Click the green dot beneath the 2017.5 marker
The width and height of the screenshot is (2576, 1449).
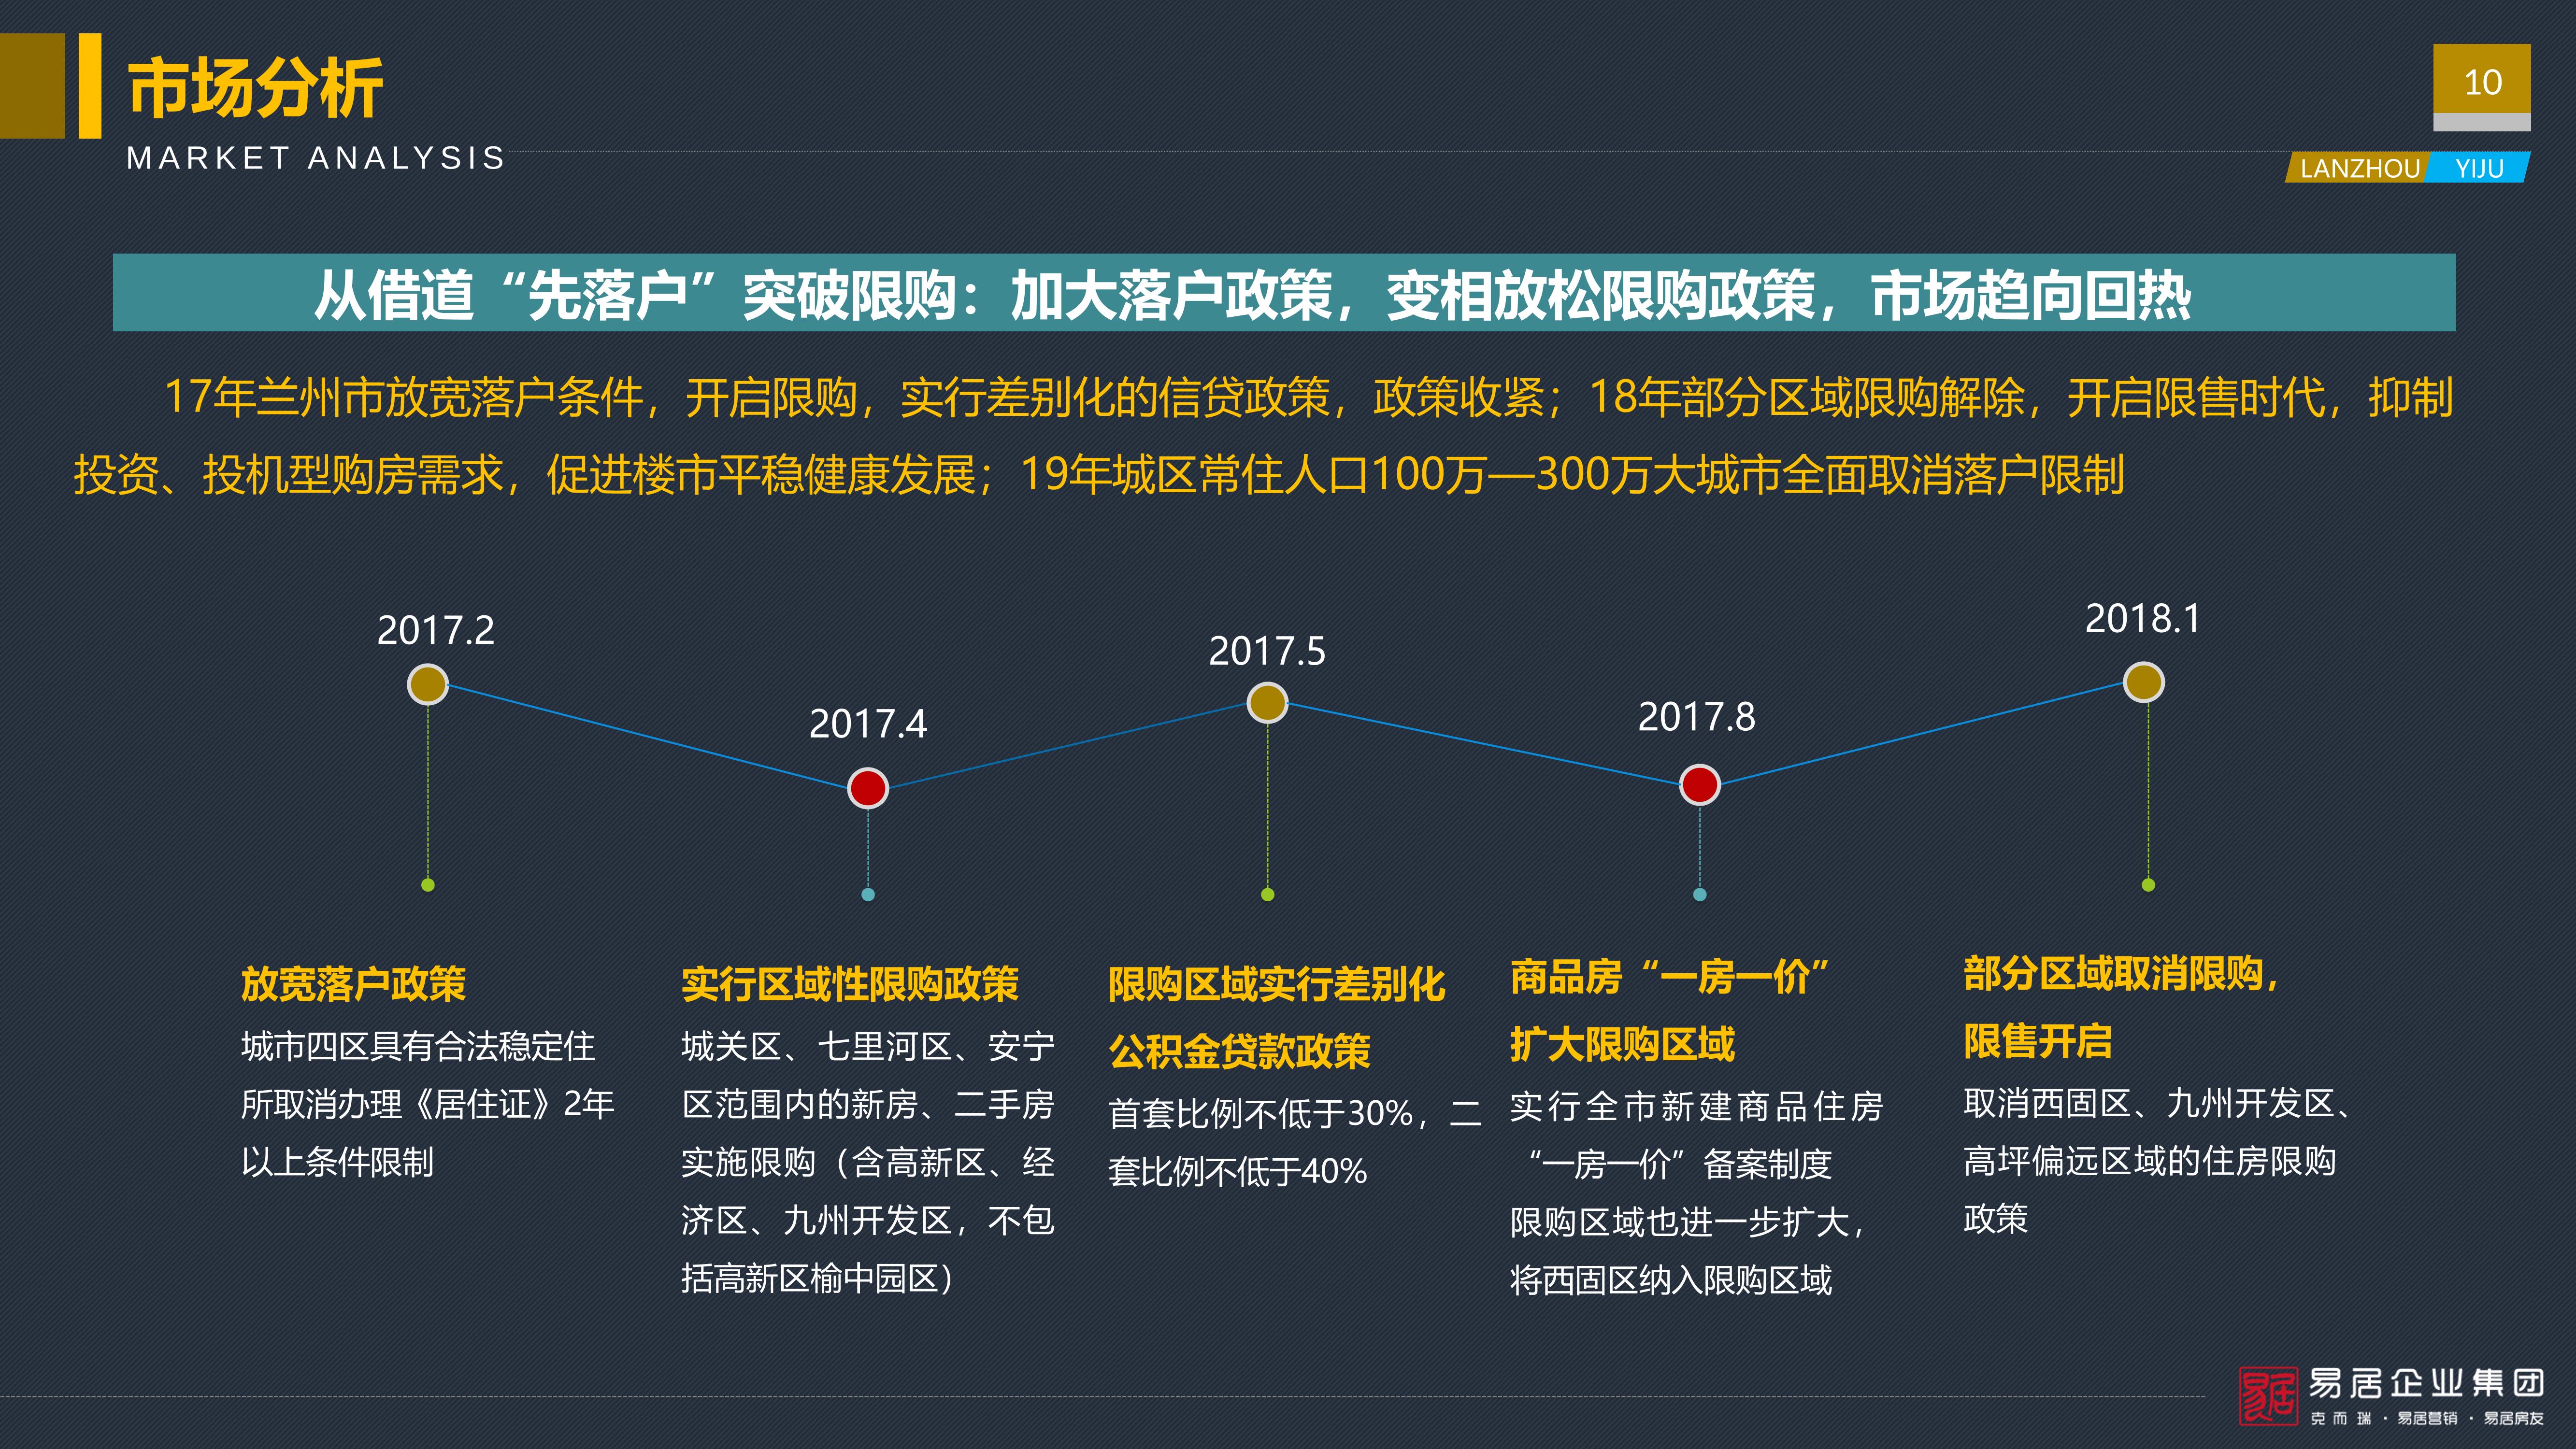click(1268, 894)
